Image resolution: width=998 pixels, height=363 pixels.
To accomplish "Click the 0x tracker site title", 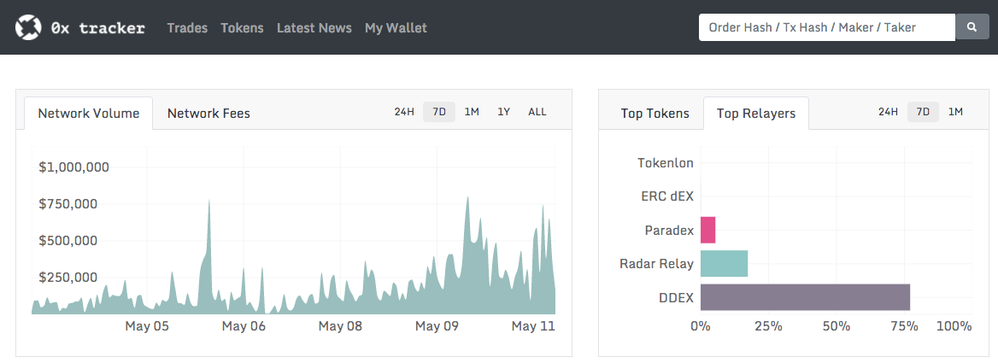I will [97, 28].
